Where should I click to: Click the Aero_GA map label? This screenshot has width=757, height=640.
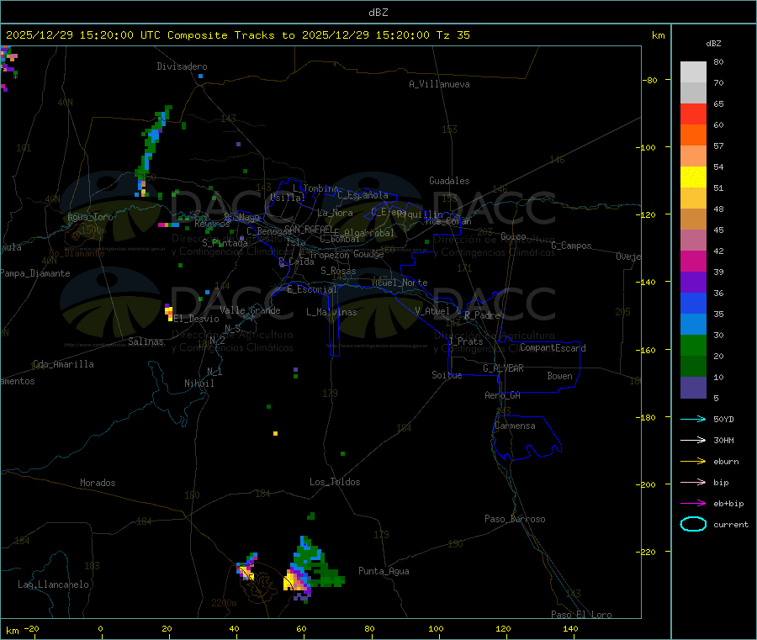point(503,395)
